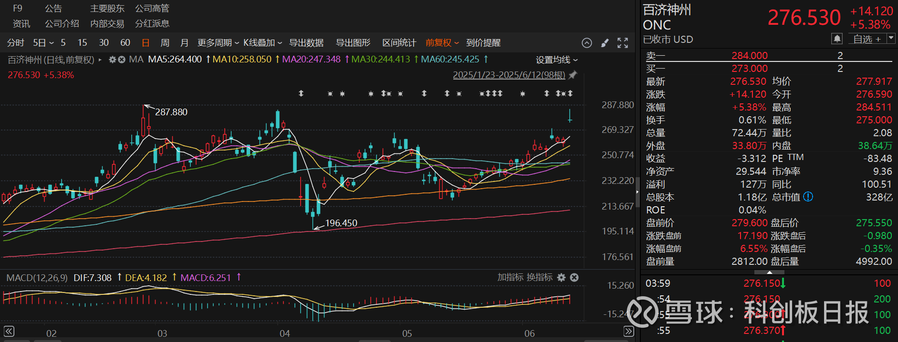Click the small arrow beside the stock title

(x=100, y=60)
